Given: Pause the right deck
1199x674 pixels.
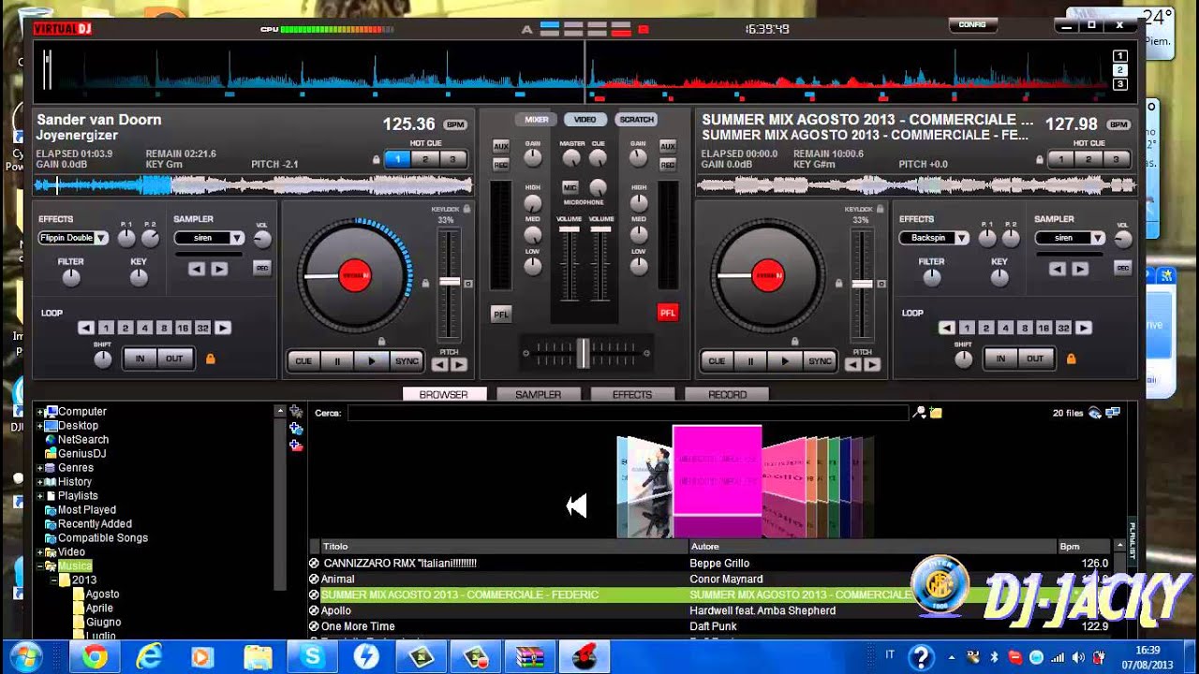Looking at the screenshot, I should tap(750, 360).
